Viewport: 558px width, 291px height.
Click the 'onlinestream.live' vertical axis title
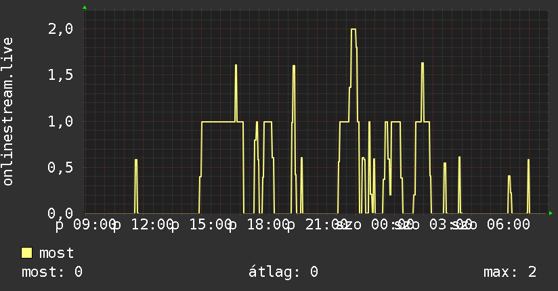click(x=8, y=112)
